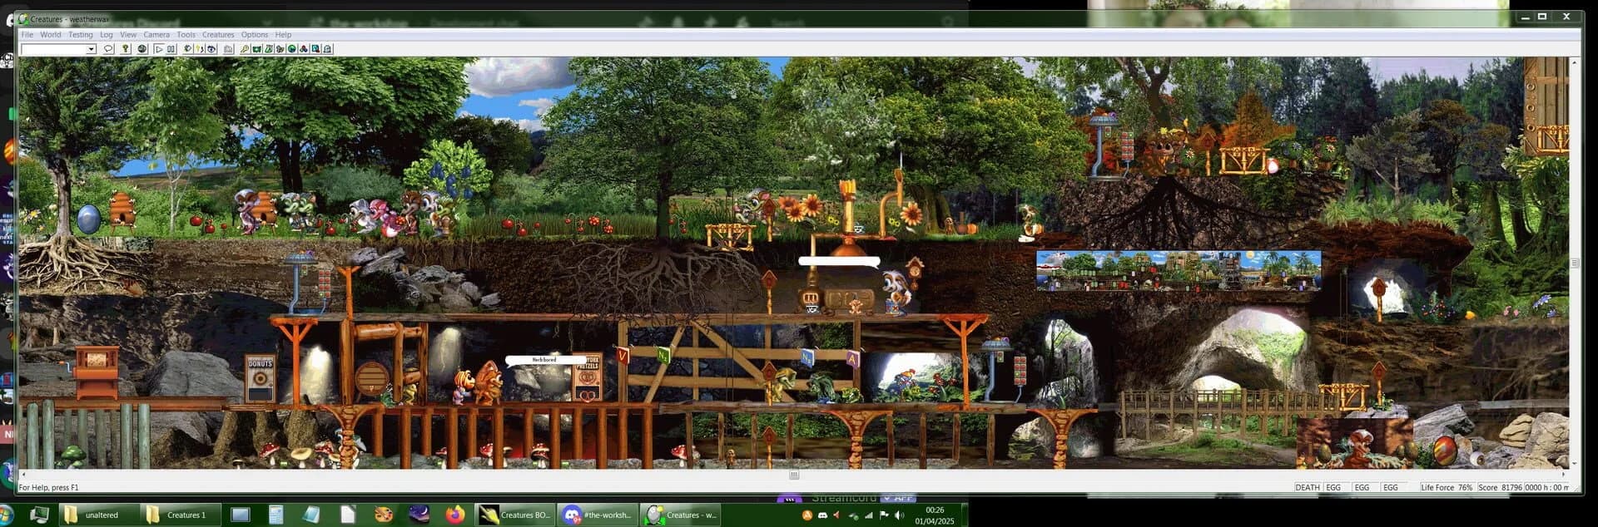Click the blue monitor magnifier toolbar icon

(x=315, y=49)
